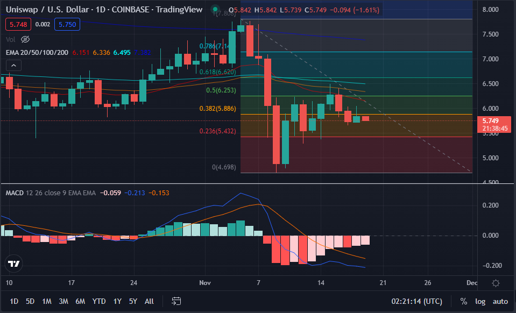Click the 21 date label on time axis

click(383, 283)
